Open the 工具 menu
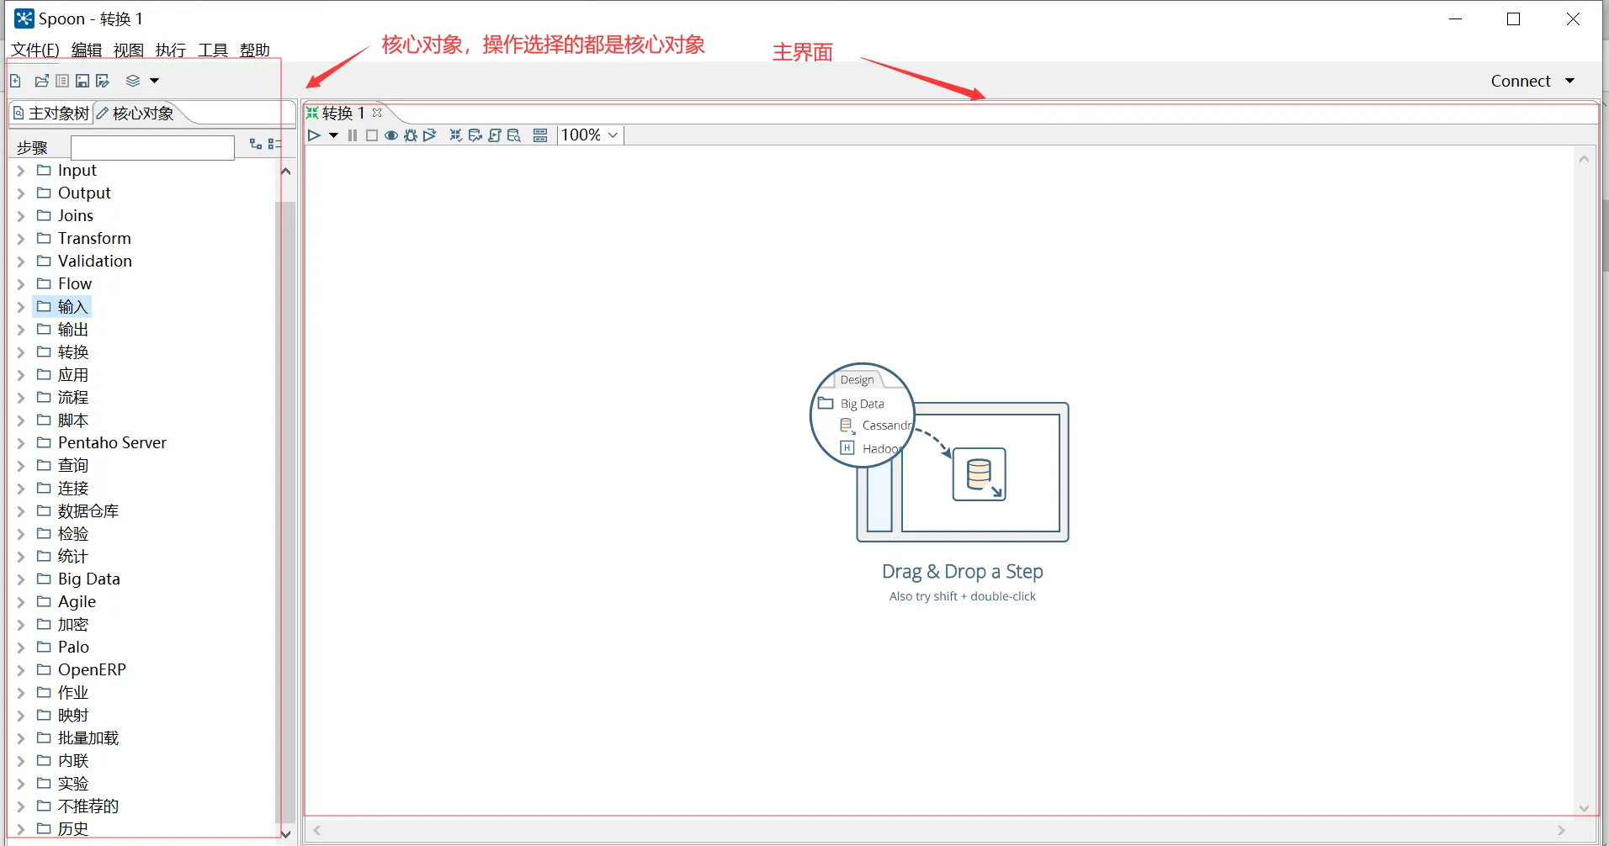The width and height of the screenshot is (1609, 846). [x=213, y=50]
